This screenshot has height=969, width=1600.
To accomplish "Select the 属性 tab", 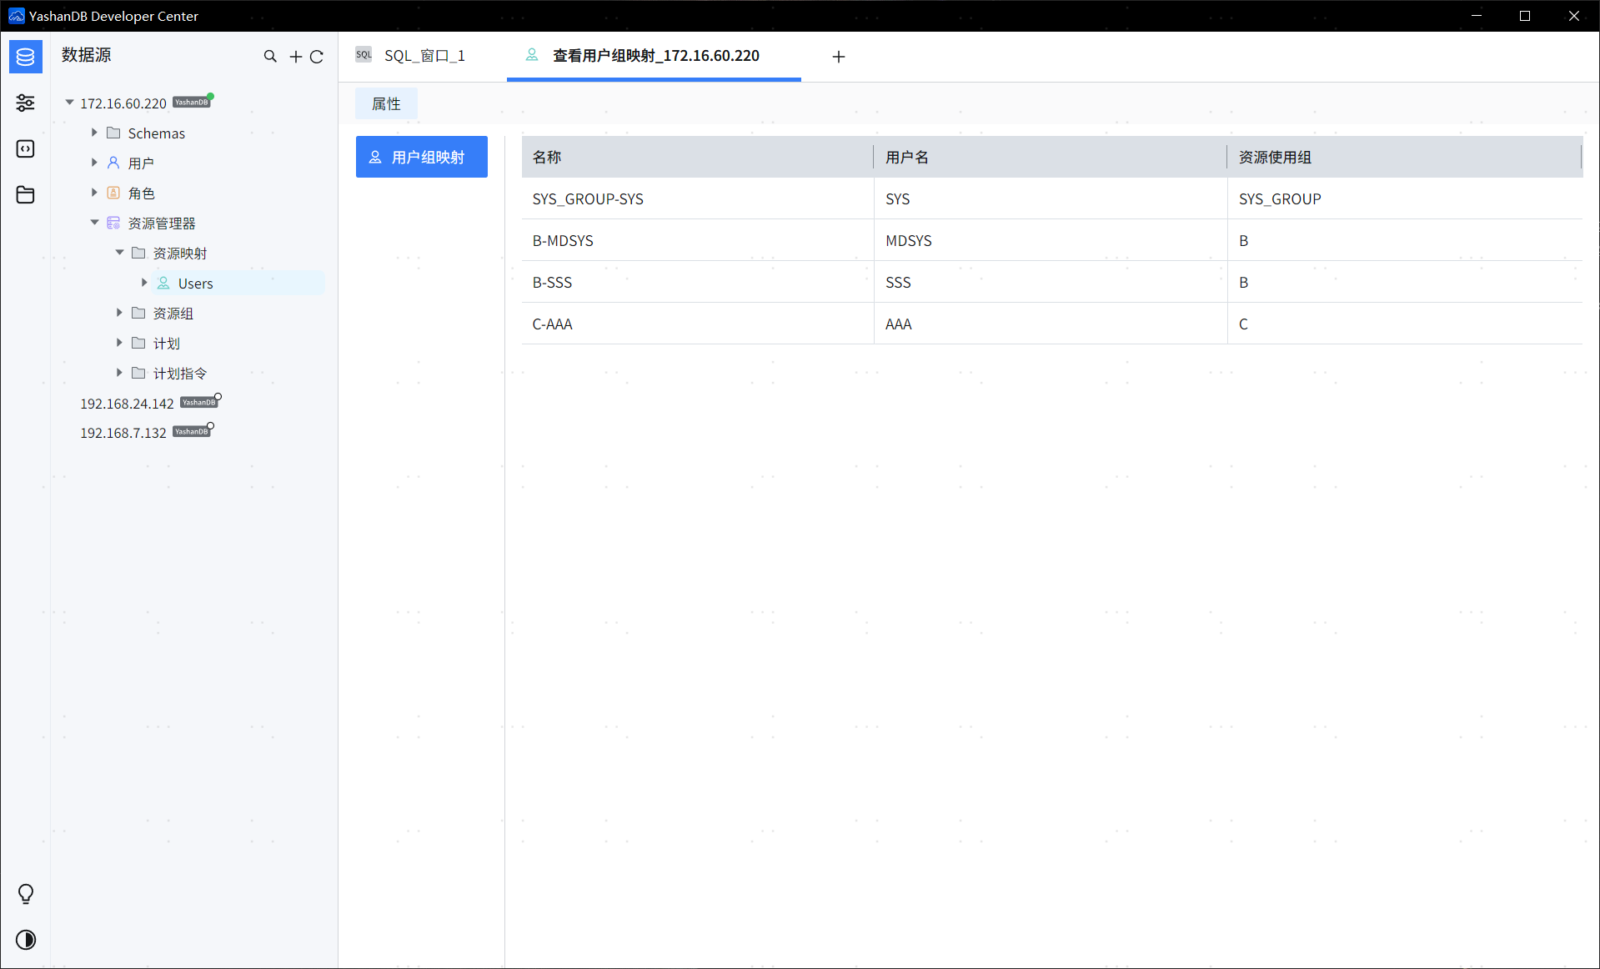I will click(x=386, y=103).
